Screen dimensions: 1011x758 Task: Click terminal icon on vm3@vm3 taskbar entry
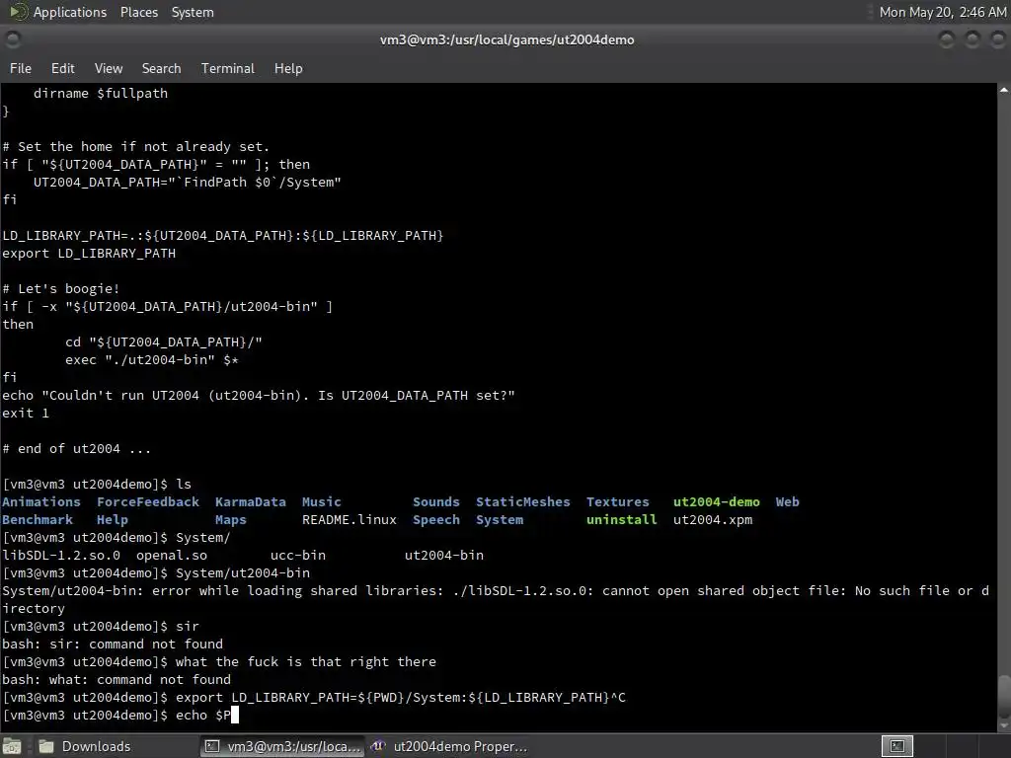click(x=211, y=746)
